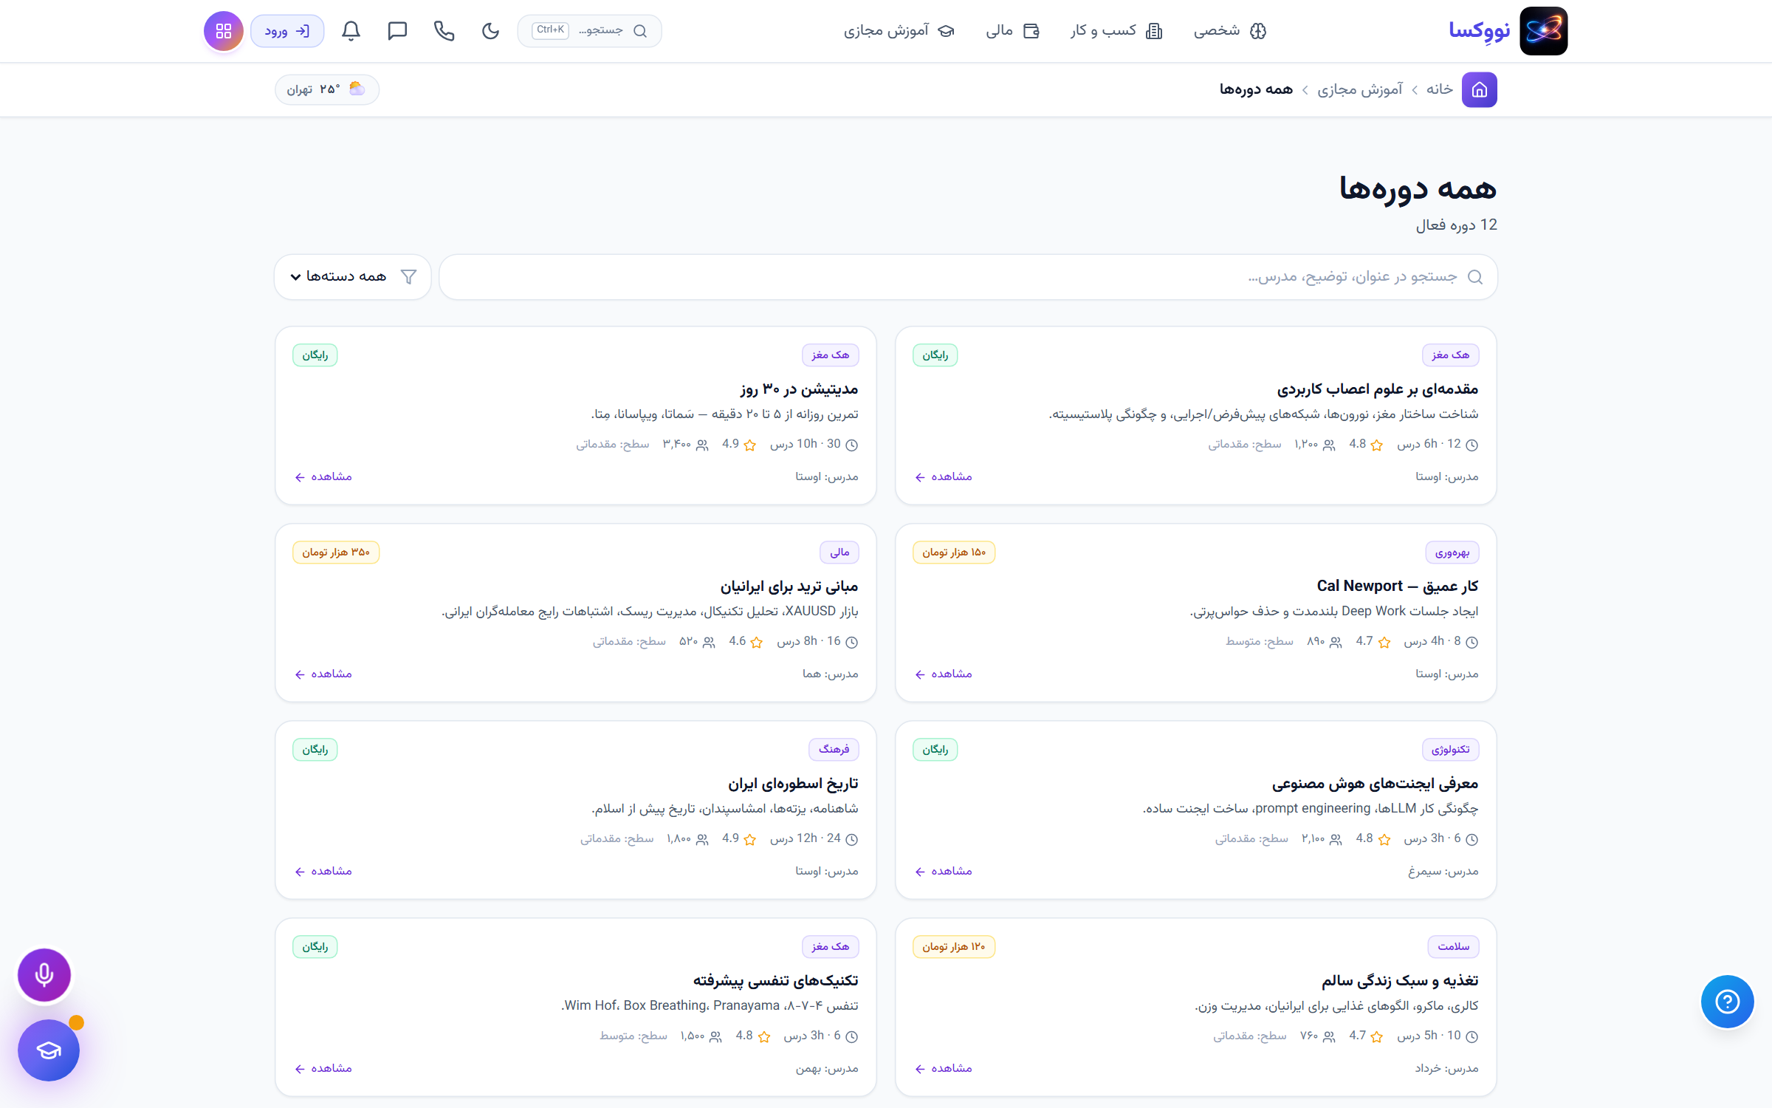This screenshot has width=1772, height=1108.
Task: Open the chat message icon
Action: [397, 31]
